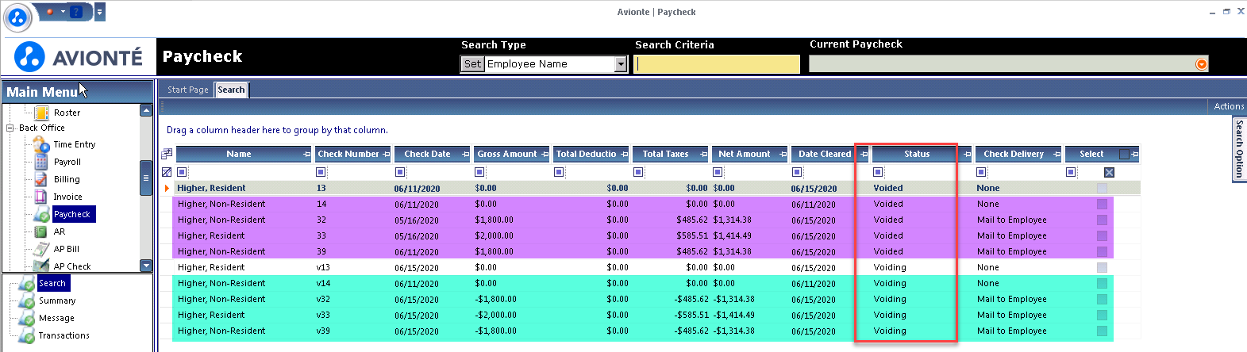1247x352 pixels.
Task: Open Time Entry in Back Office menu
Action: [74, 144]
